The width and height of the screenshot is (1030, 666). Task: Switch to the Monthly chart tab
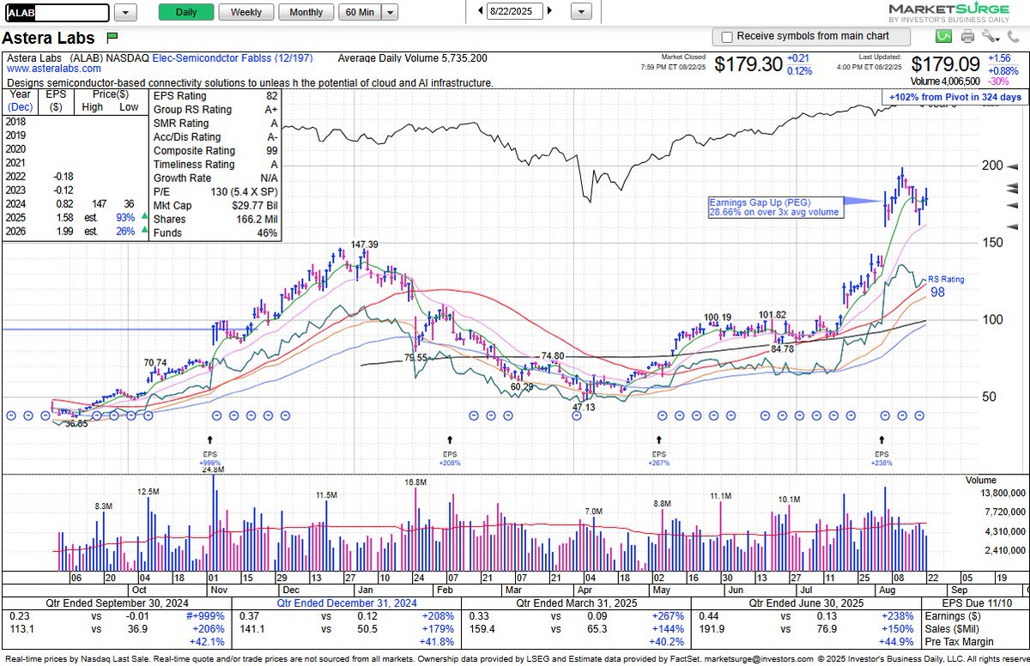[307, 12]
